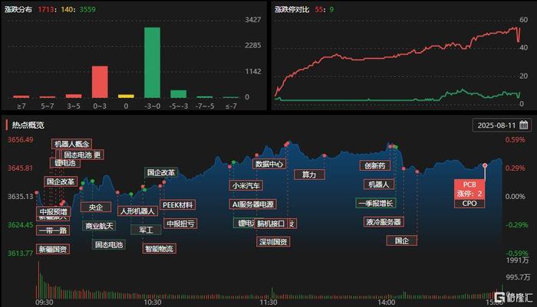Click the yellow 0 change bar

(126, 96)
